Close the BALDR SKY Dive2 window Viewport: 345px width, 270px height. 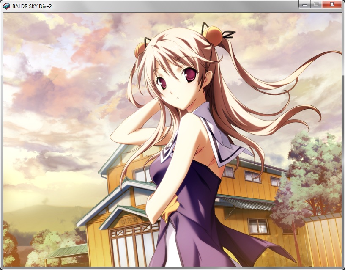[332, 4]
